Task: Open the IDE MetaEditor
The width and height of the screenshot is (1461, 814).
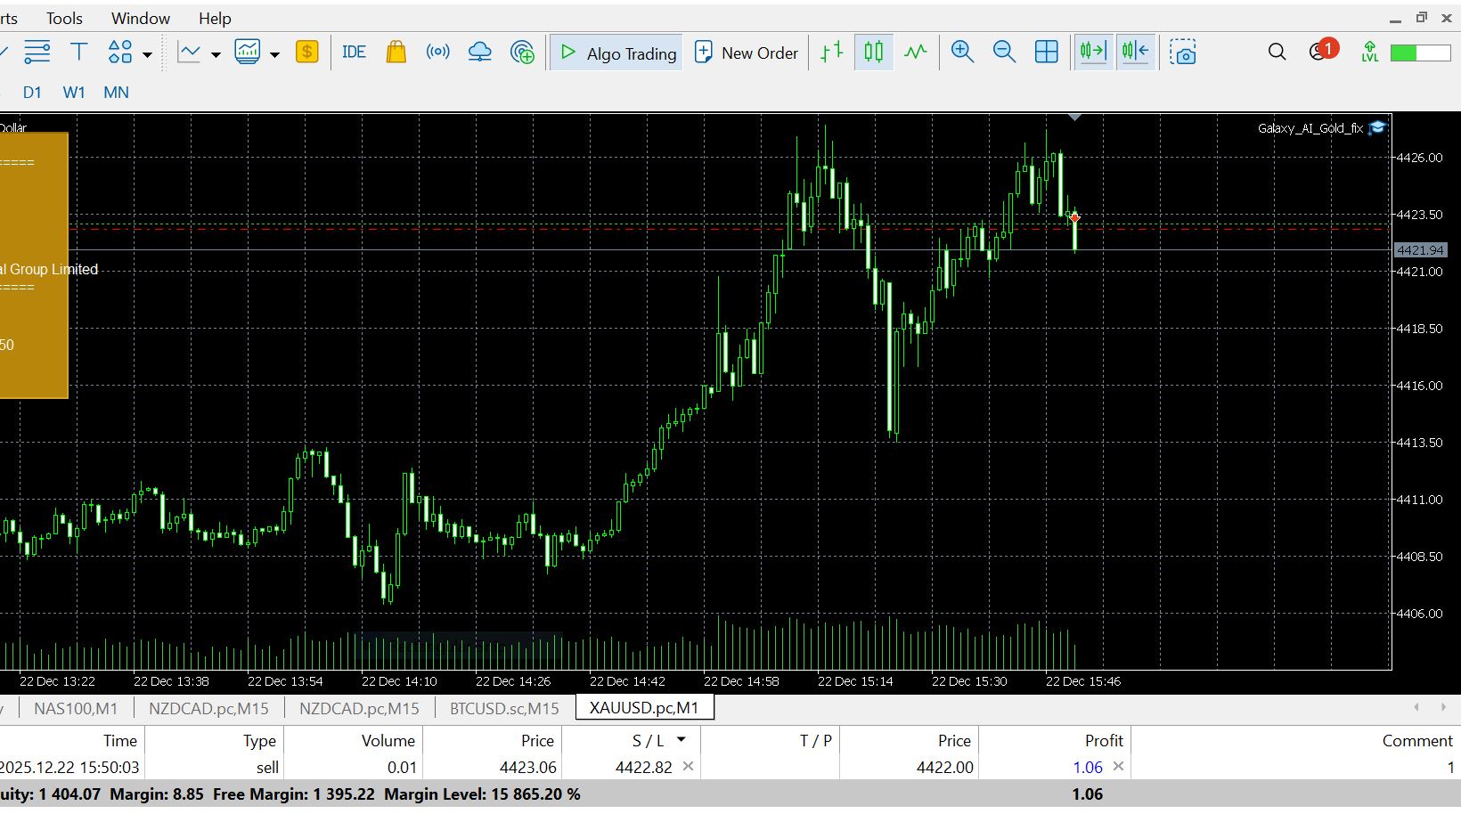Action: (x=354, y=53)
